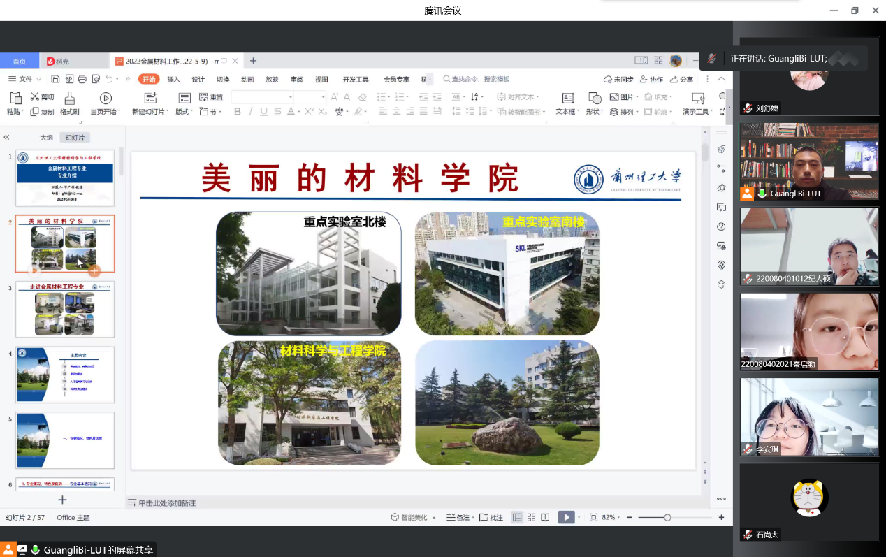Start slideshow with the status bar play button
The height and width of the screenshot is (557, 886).
coord(566,517)
